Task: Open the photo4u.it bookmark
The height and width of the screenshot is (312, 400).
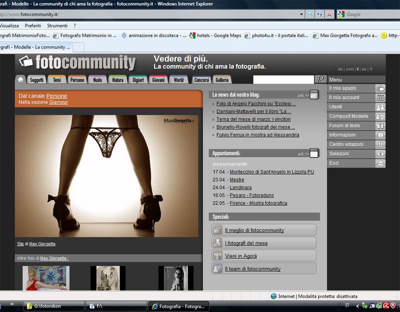Action: click(276, 35)
